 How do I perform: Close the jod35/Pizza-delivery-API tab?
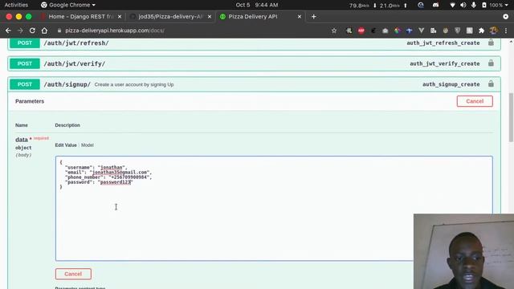point(210,16)
